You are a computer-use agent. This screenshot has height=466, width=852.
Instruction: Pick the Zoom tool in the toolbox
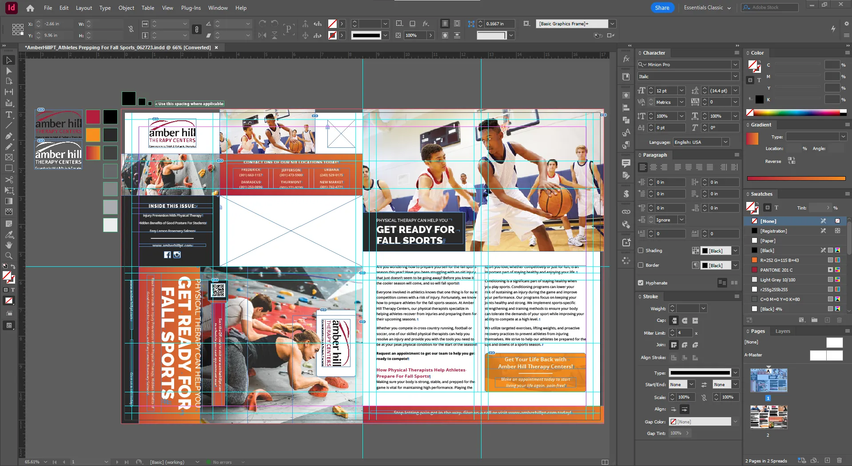pos(9,256)
